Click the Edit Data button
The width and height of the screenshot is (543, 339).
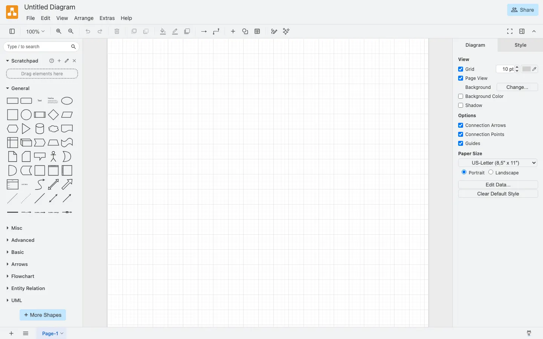click(498, 185)
